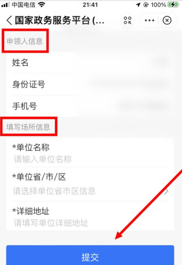183x265 pixels.
Task: Select the 姓名 row
Action: click(x=90, y=63)
